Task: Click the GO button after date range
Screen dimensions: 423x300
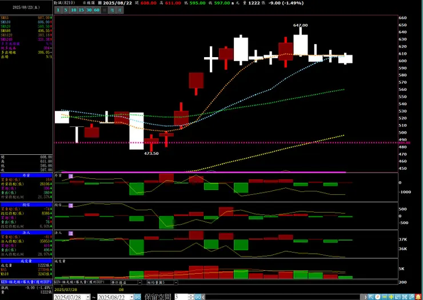Action: (x=138, y=297)
